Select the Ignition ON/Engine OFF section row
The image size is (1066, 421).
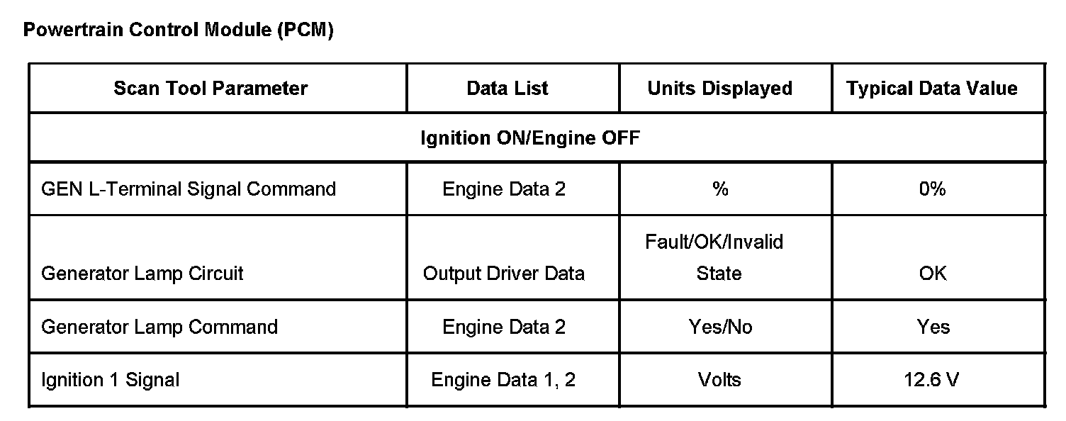coord(529,137)
